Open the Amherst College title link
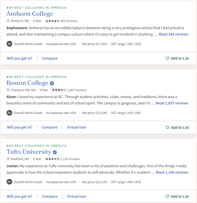 pos(30,14)
